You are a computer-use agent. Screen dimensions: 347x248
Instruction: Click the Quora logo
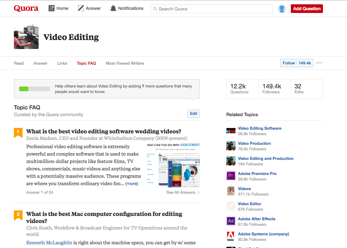pos(26,8)
